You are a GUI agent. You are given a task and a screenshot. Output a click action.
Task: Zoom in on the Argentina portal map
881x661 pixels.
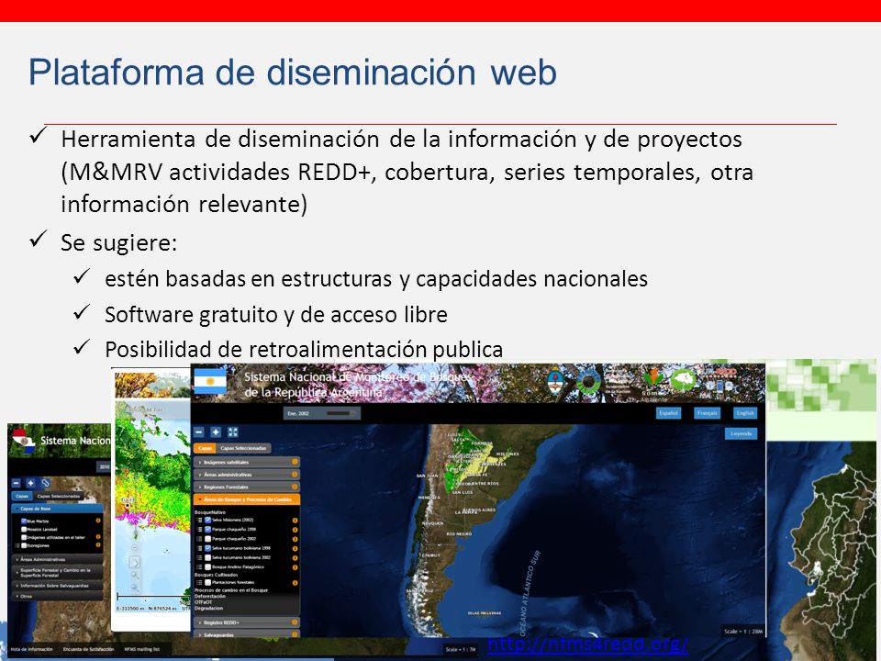[216, 431]
